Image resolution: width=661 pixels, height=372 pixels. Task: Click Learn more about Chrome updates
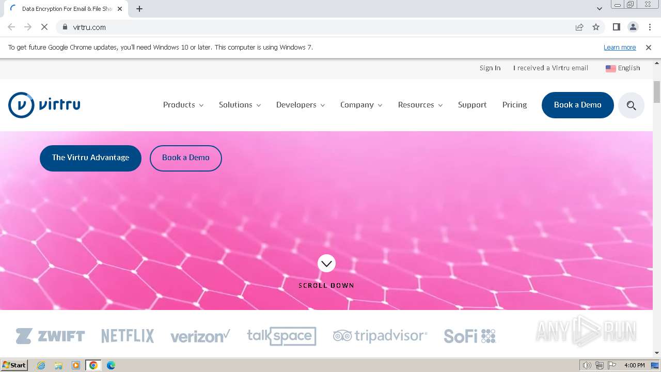[x=620, y=48]
